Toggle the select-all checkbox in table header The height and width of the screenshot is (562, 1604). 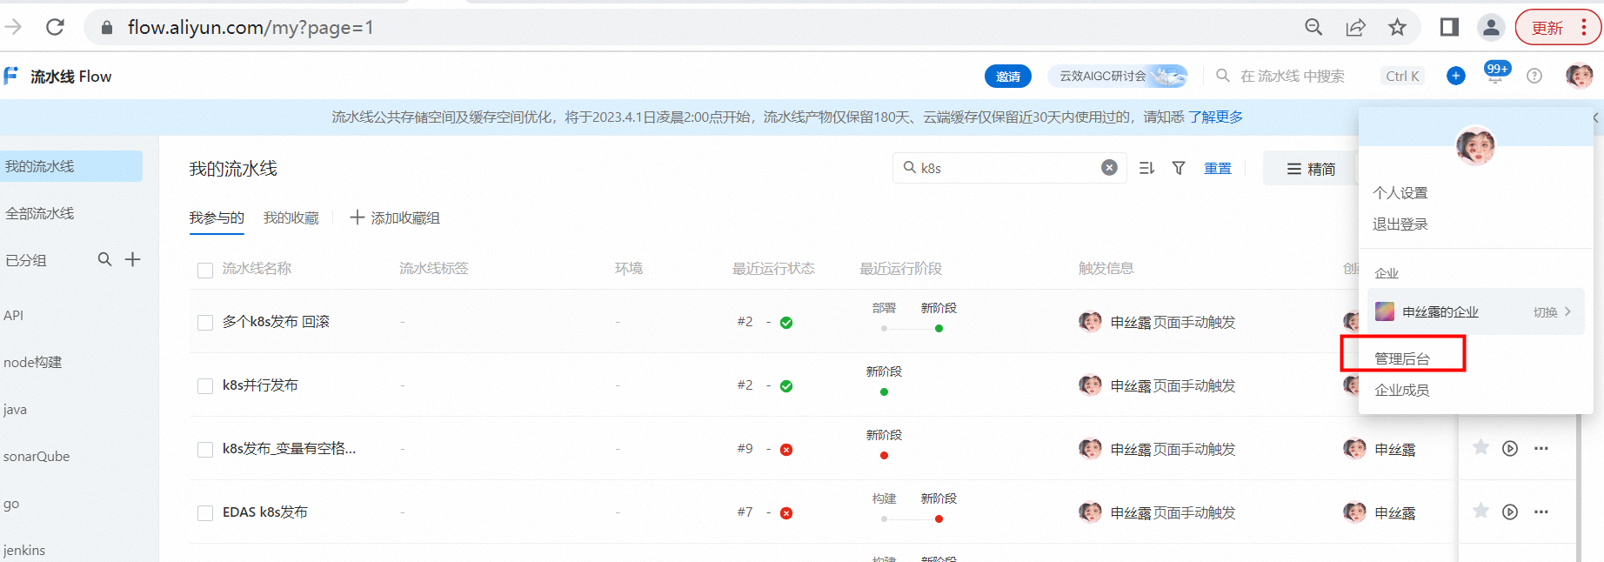click(205, 270)
